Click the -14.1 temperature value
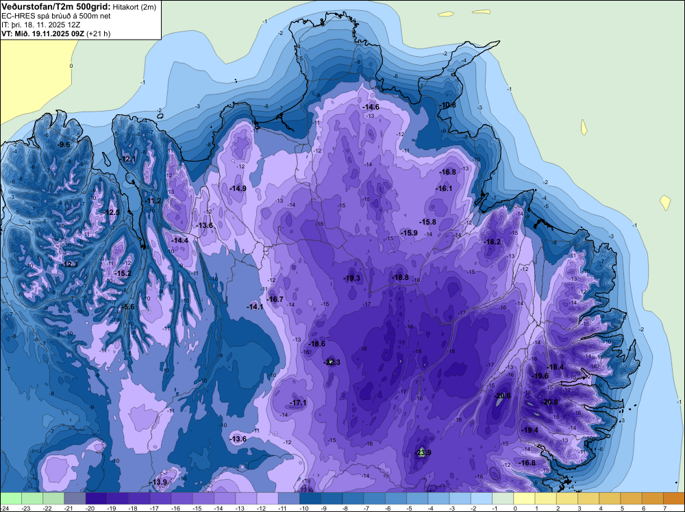Screen dimensions: 685x512 pyautogui.click(x=255, y=307)
